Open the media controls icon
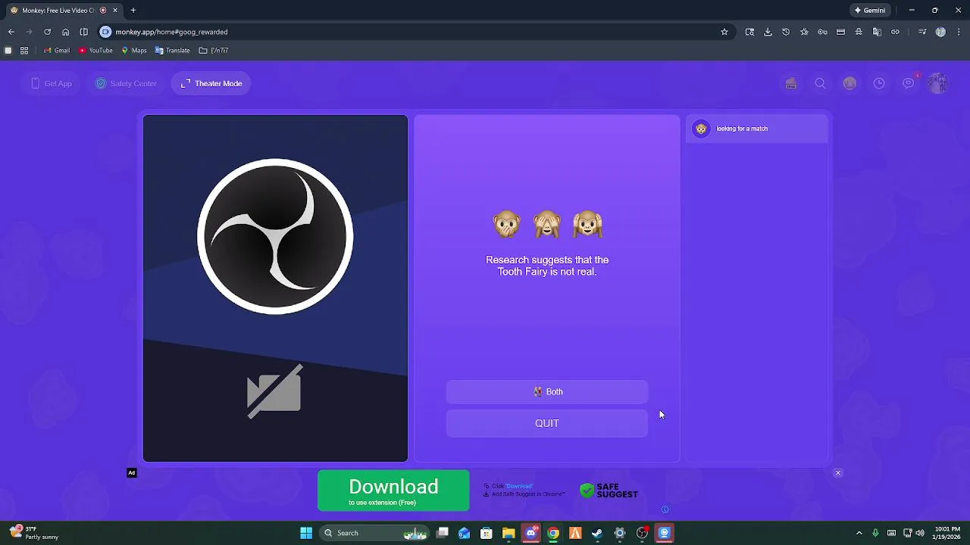The height and width of the screenshot is (545, 970). (x=922, y=32)
